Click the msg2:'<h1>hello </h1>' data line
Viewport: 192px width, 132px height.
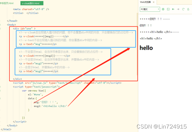[x=51, y=106]
